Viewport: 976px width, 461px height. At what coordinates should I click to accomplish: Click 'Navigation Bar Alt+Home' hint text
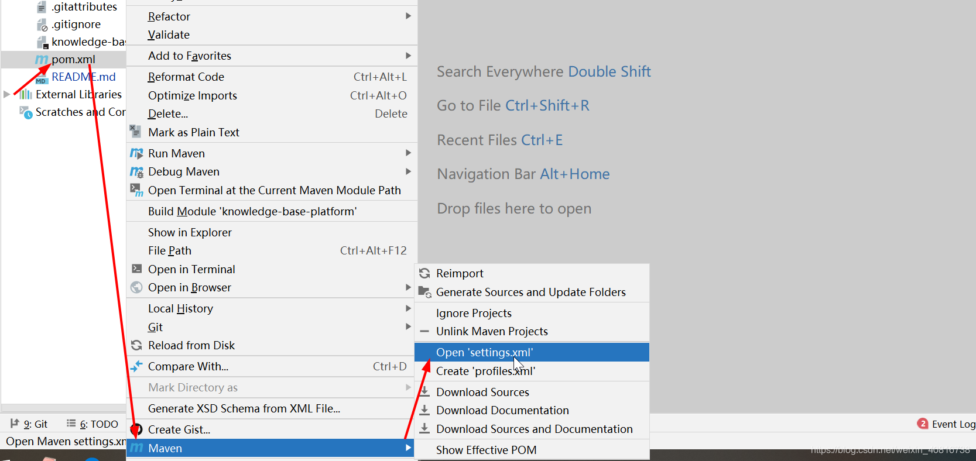523,174
